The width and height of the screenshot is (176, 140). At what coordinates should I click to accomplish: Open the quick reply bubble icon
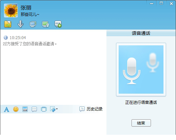point(34,109)
